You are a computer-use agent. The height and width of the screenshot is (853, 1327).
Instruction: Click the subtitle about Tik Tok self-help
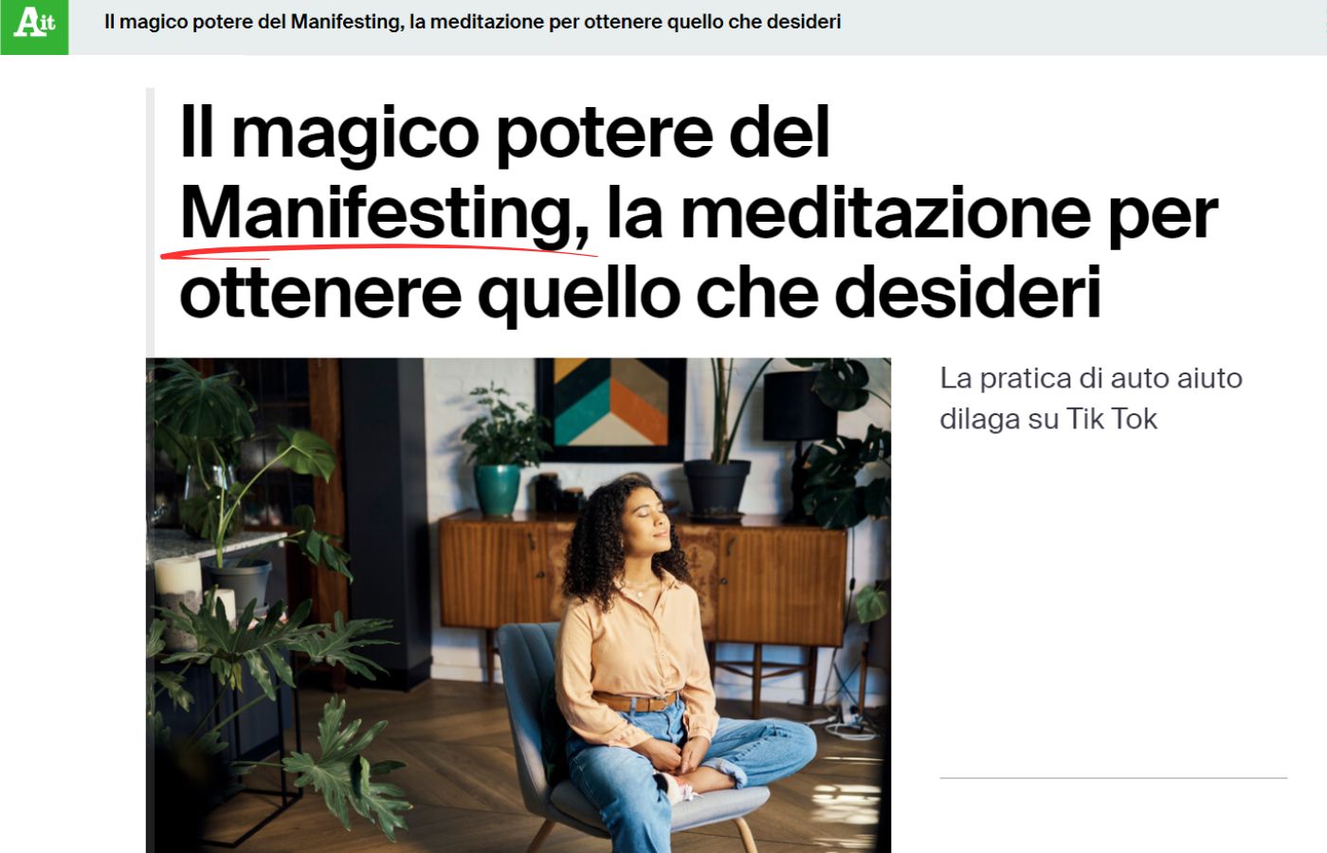coord(1090,398)
